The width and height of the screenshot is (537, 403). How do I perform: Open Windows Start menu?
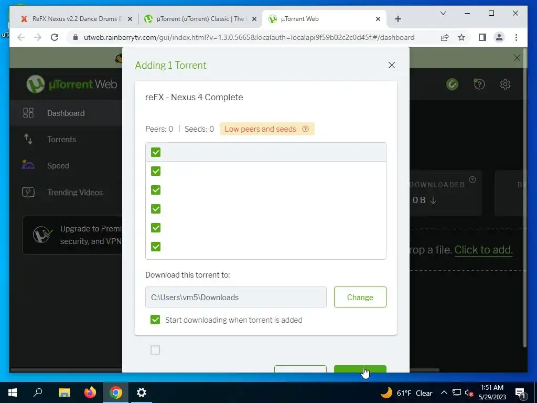(13, 393)
